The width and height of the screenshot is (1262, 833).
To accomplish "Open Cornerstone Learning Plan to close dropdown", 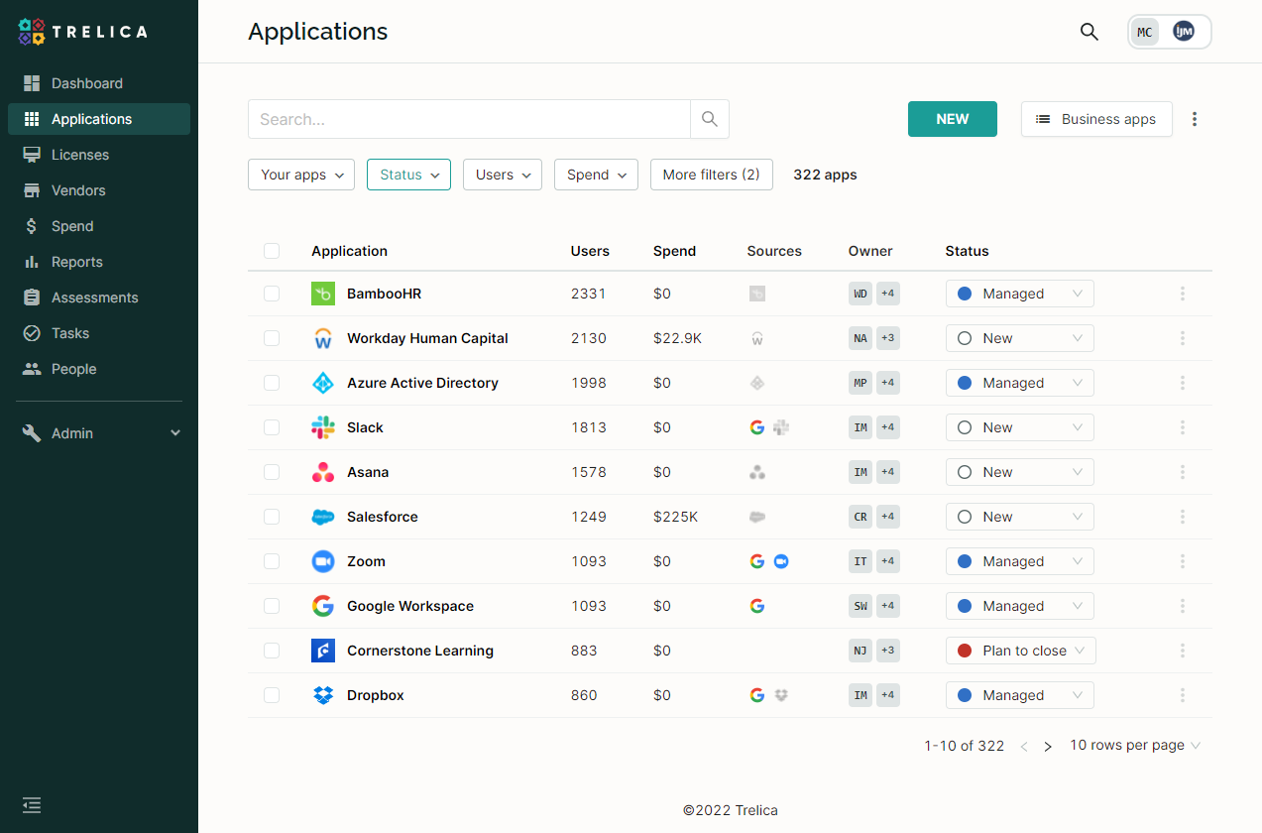I will tap(1019, 651).
